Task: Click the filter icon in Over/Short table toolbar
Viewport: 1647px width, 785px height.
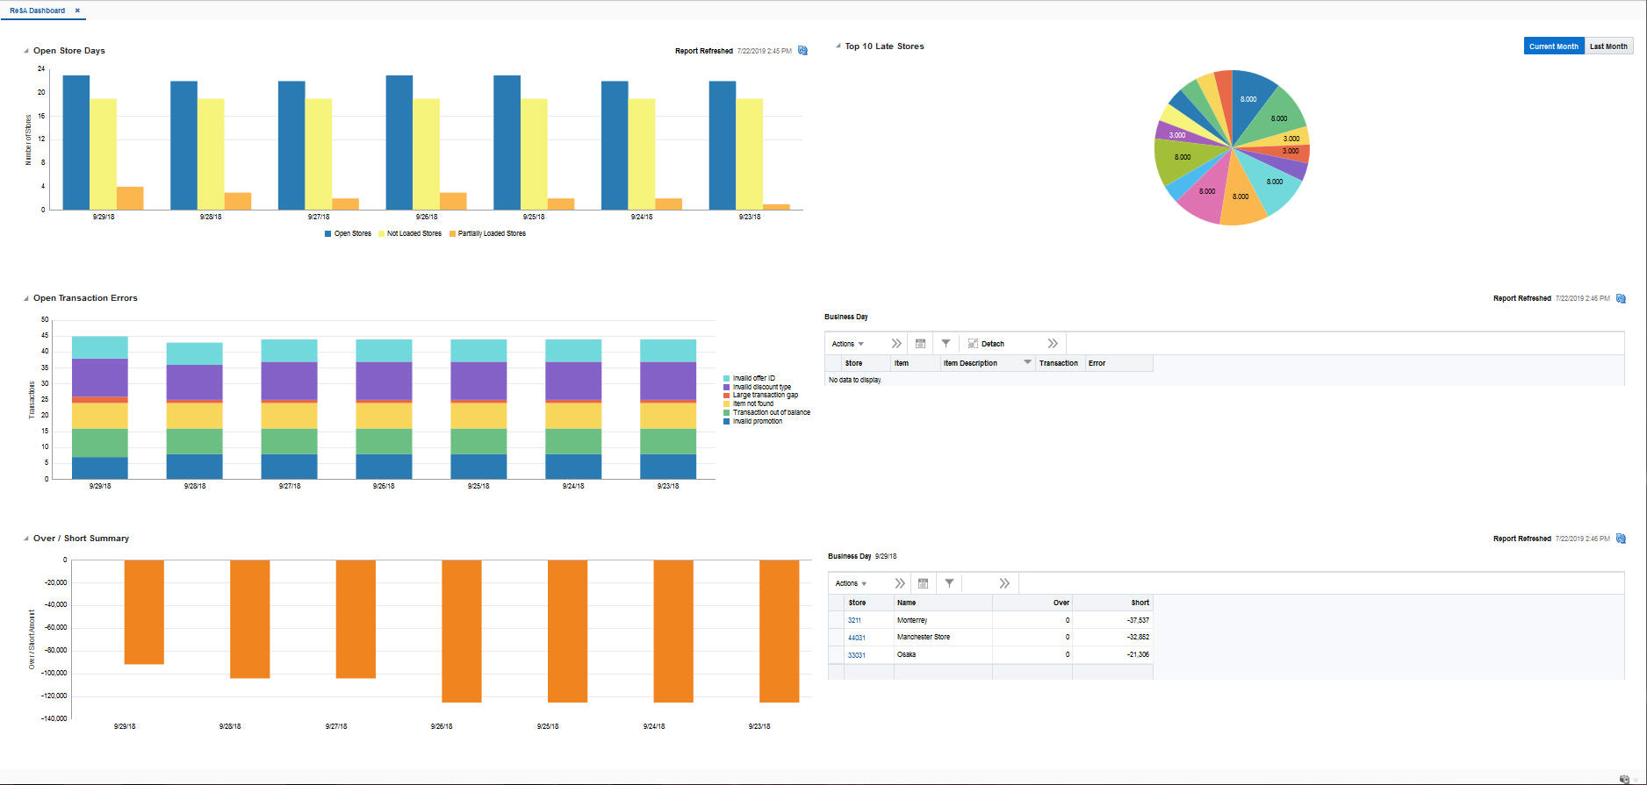Action: coord(949,583)
